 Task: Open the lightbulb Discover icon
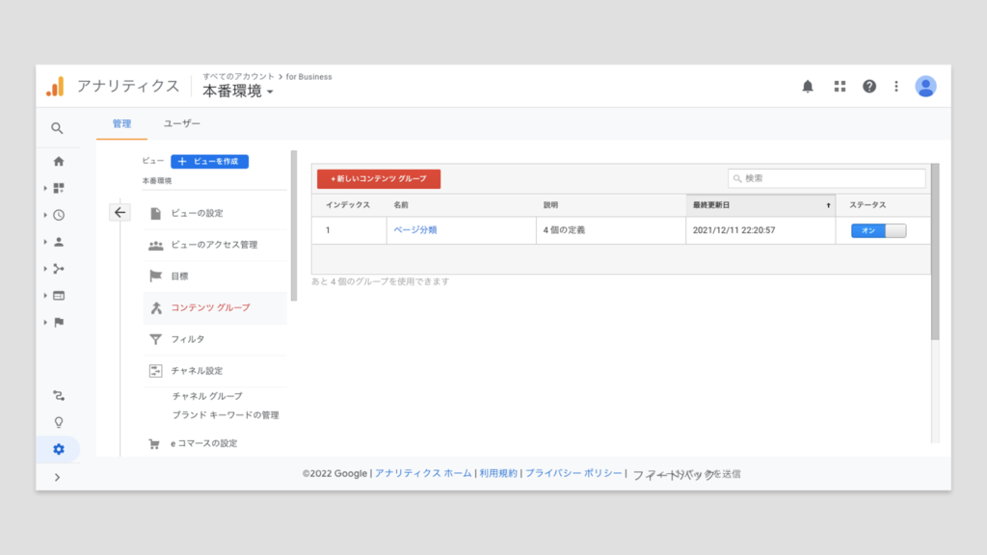point(59,422)
